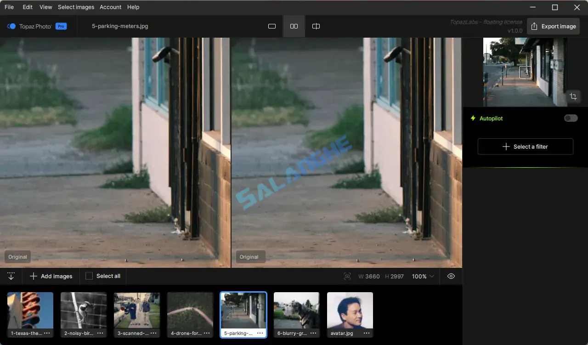Click the frame-center icon beside the image dimensions
The height and width of the screenshot is (345, 588).
[x=347, y=276]
